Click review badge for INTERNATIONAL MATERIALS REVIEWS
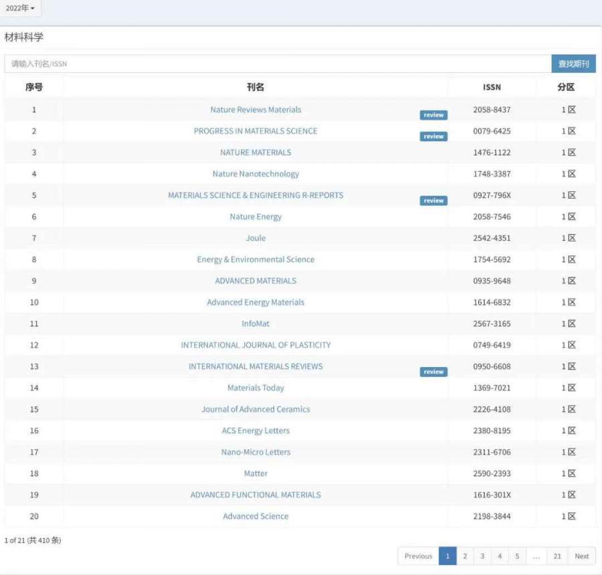 433,372
